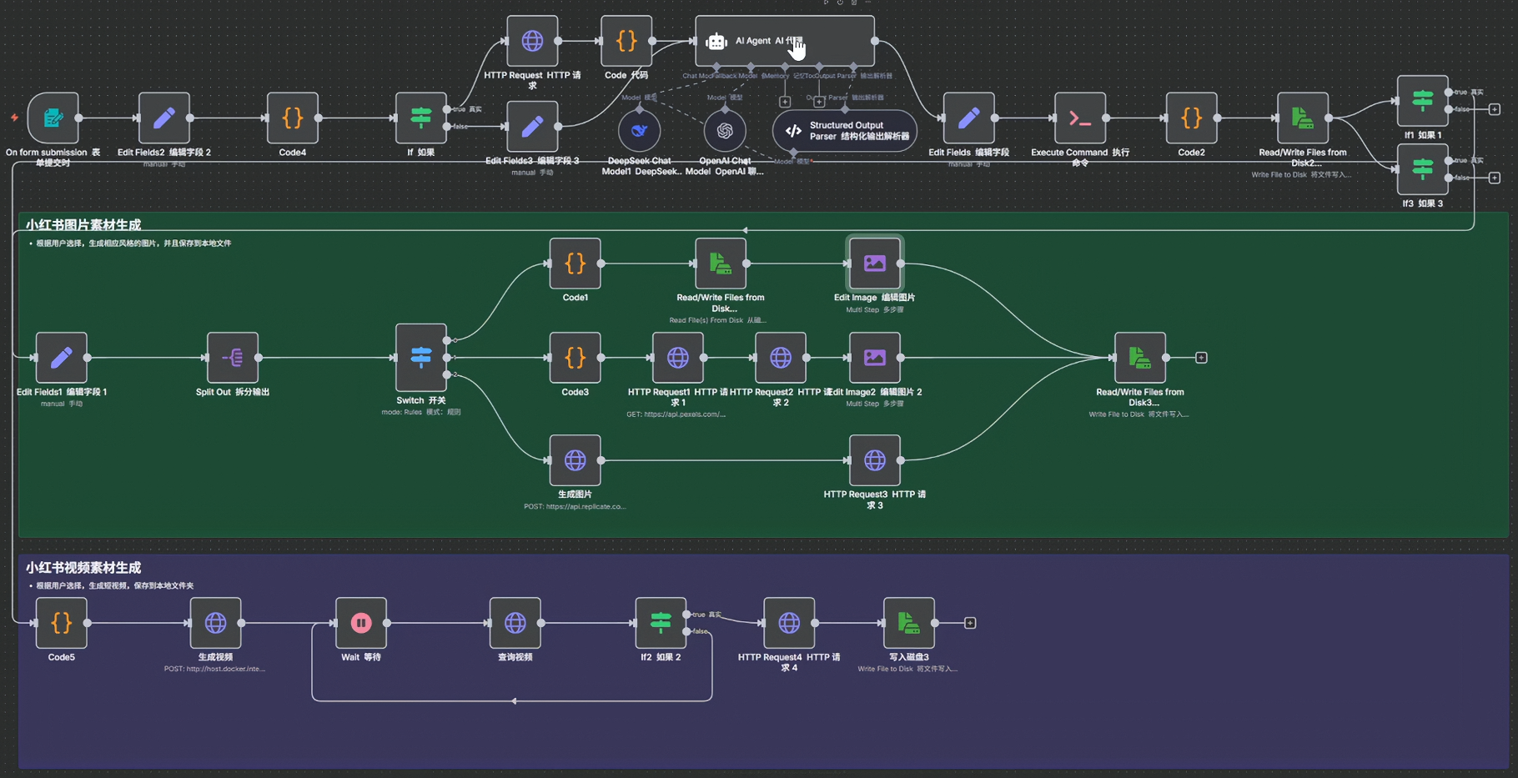Add node after Read/Write Files from Disk3

(x=1201, y=358)
